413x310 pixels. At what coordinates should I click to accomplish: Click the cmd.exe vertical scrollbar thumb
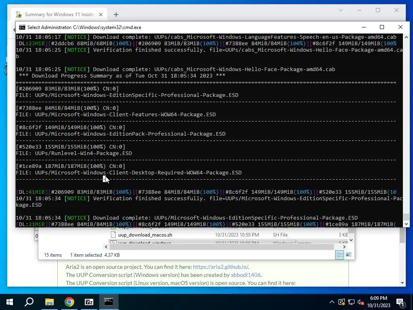click(x=406, y=217)
